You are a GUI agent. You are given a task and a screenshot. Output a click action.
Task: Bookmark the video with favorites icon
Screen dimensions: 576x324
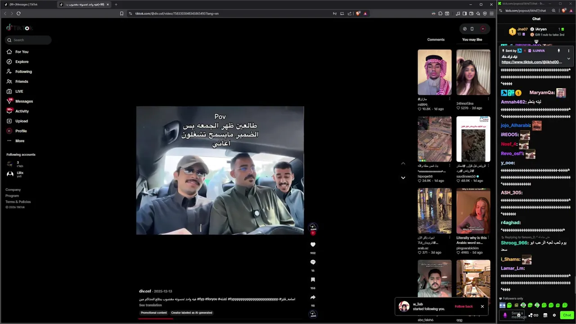313,279
